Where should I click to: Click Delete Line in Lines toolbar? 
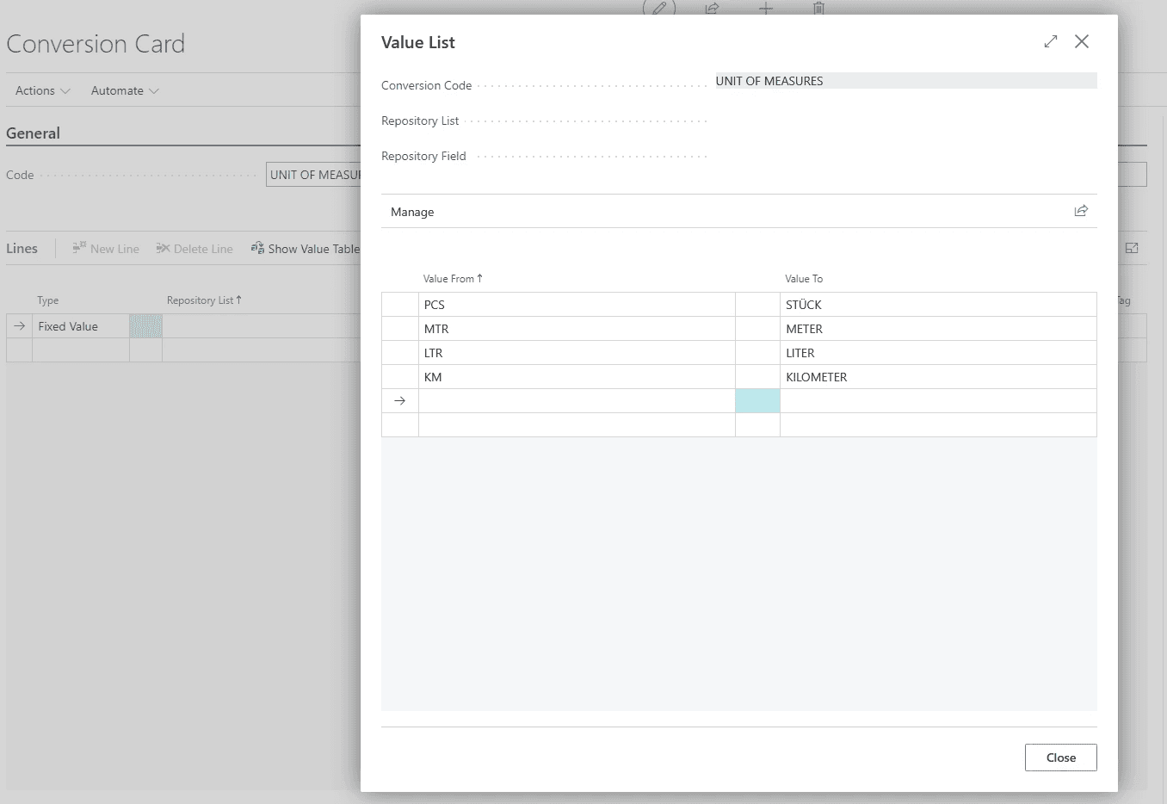click(194, 249)
